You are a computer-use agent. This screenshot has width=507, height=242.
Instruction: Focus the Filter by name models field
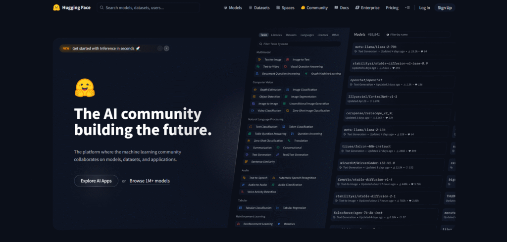pyautogui.click(x=417, y=34)
